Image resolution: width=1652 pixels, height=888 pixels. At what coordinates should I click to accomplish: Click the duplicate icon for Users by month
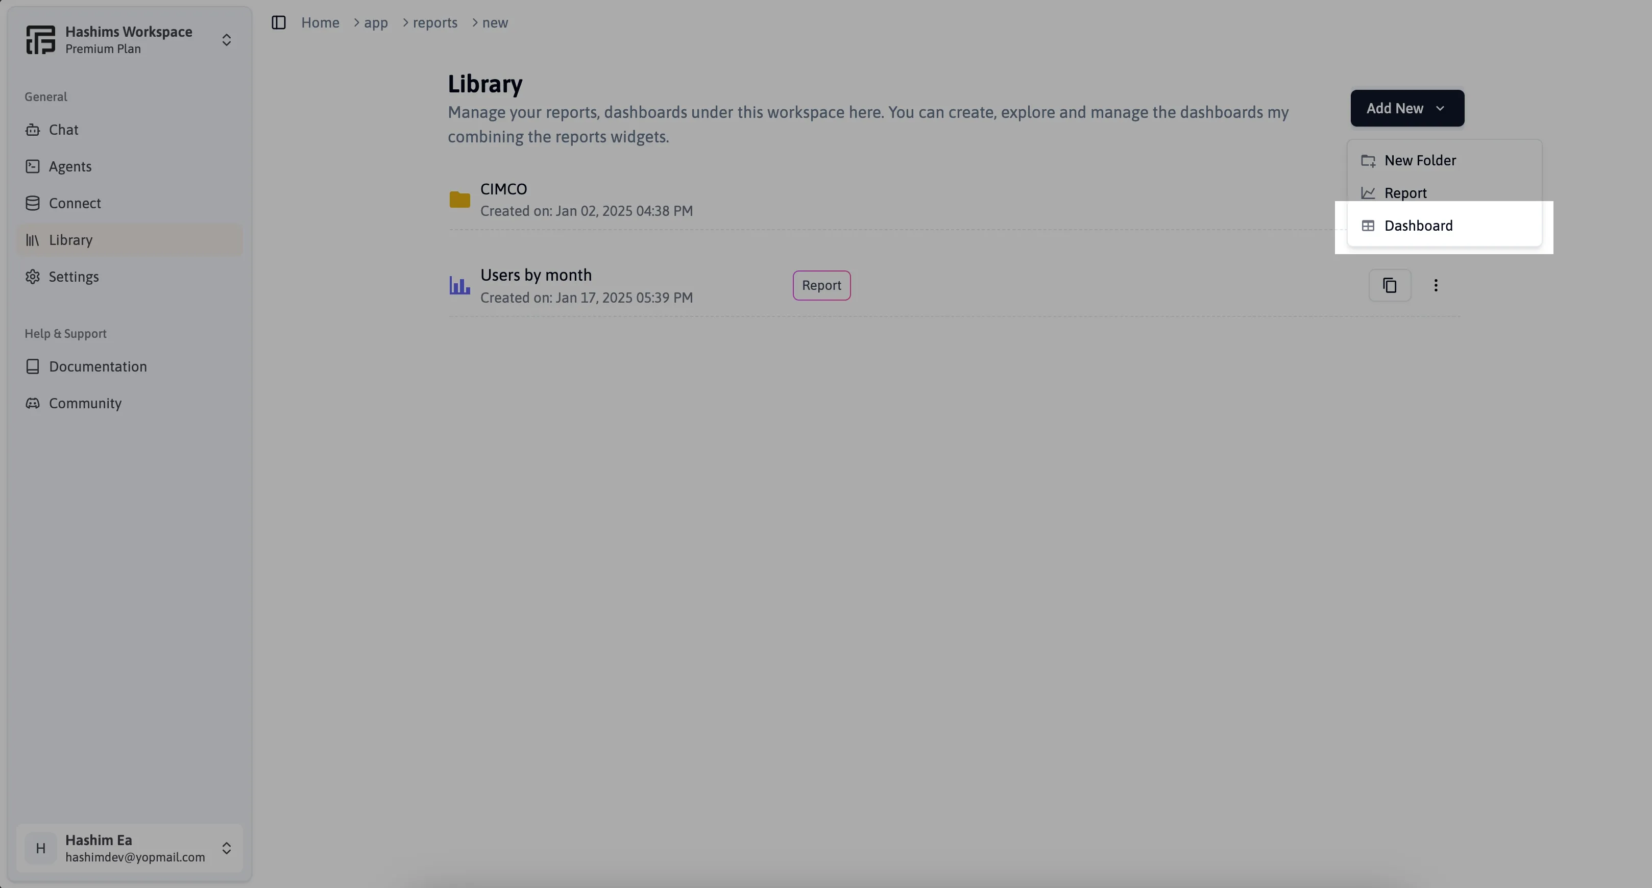tap(1390, 285)
